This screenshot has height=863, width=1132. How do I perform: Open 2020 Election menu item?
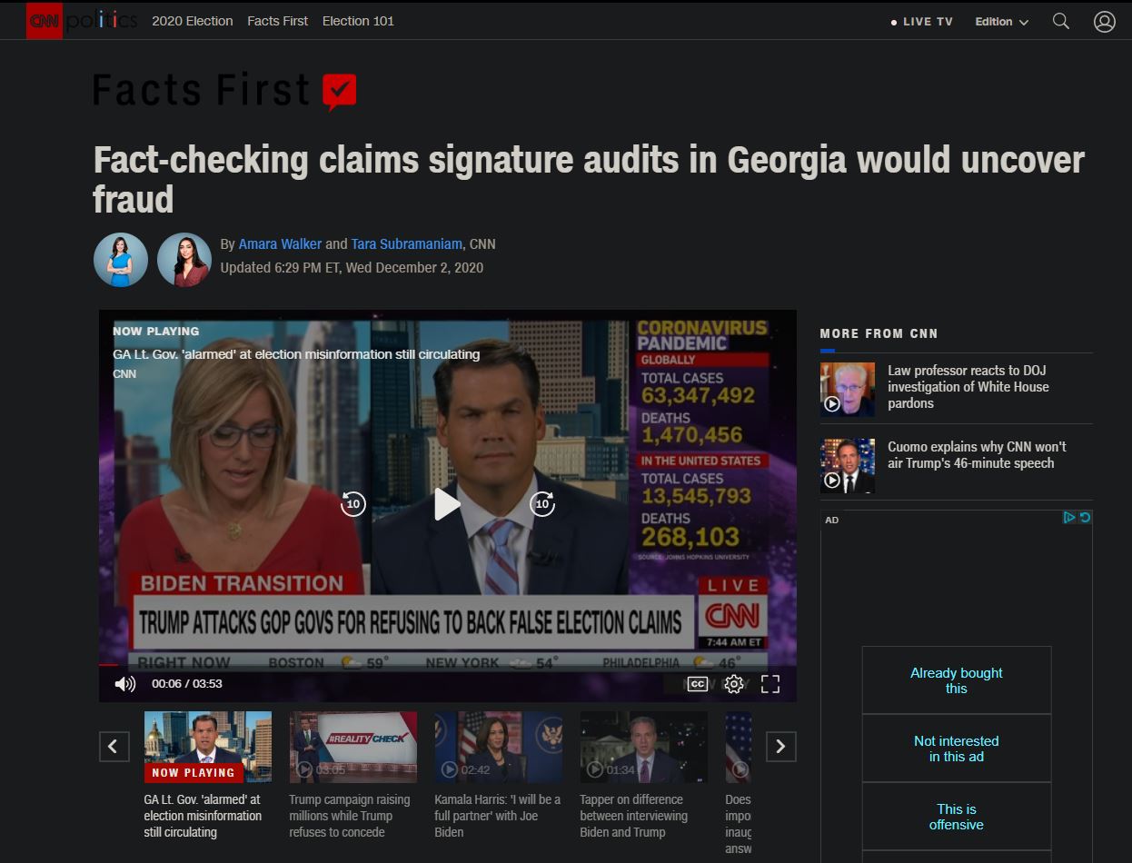pos(193,21)
